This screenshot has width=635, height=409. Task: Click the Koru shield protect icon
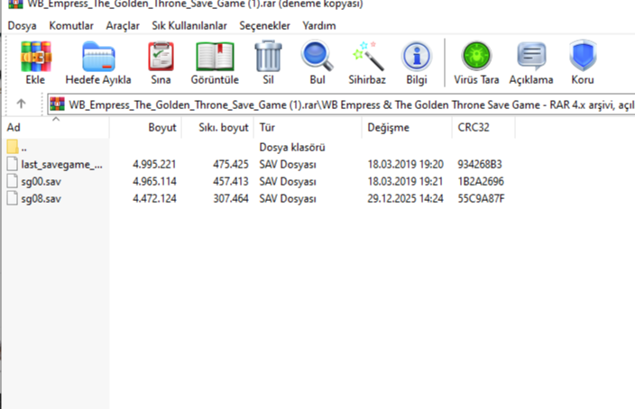(x=583, y=56)
